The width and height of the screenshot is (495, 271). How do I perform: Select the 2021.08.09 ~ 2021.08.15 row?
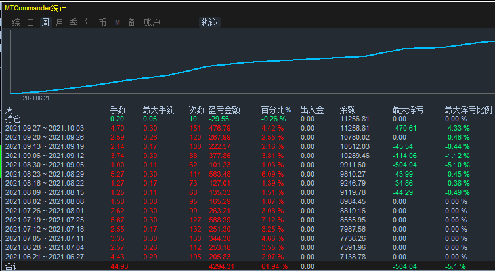pyautogui.click(x=247, y=192)
